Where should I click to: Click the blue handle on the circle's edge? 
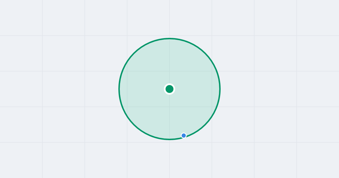(184, 136)
